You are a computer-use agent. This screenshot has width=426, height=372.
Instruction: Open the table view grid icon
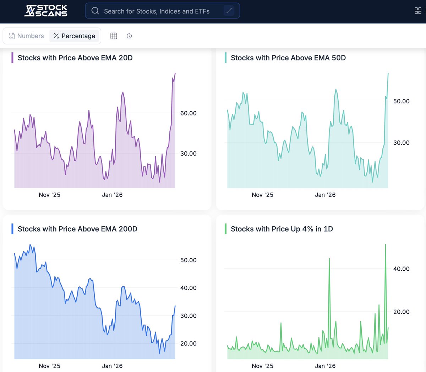(x=114, y=36)
